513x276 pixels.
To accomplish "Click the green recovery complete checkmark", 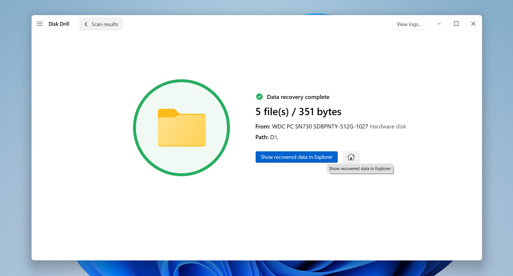I will click(259, 97).
